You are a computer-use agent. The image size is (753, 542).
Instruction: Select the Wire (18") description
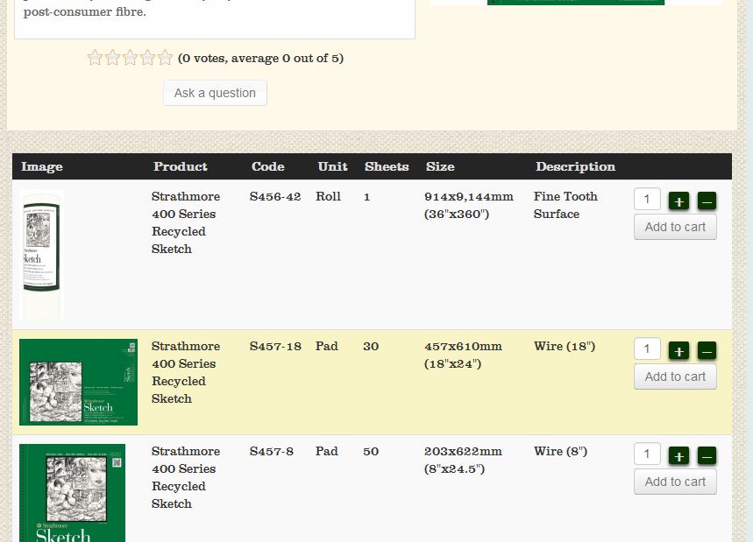click(x=565, y=347)
